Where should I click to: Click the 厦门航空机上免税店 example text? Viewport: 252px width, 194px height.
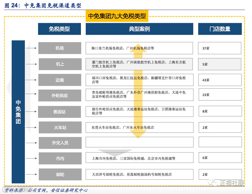[x=108, y=62]
